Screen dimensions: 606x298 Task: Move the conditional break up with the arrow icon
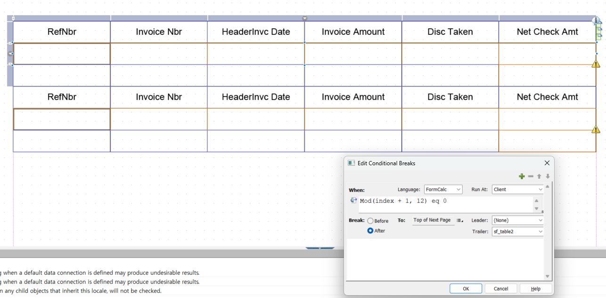[x=539, y=176]
